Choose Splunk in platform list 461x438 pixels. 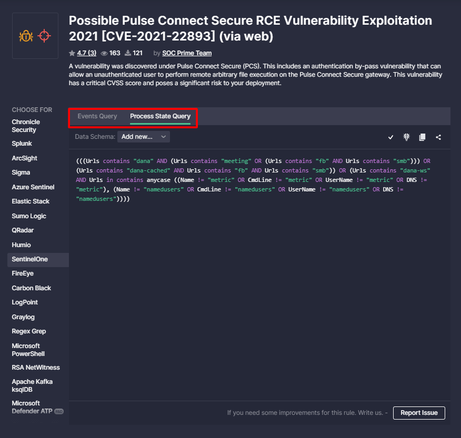[22, 144]
